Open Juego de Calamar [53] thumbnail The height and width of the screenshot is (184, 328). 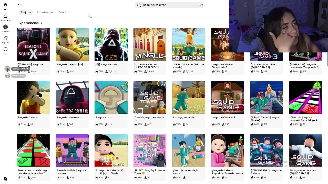coord(72,44)
